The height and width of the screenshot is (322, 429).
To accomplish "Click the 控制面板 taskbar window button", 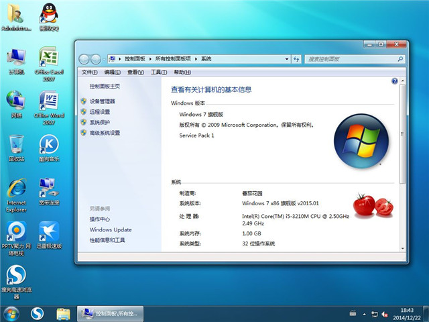I will click(x=110, y=314).
